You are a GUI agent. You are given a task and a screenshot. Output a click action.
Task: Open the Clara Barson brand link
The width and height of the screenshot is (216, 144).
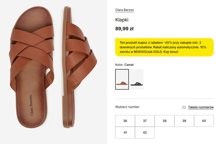[124, 10]
